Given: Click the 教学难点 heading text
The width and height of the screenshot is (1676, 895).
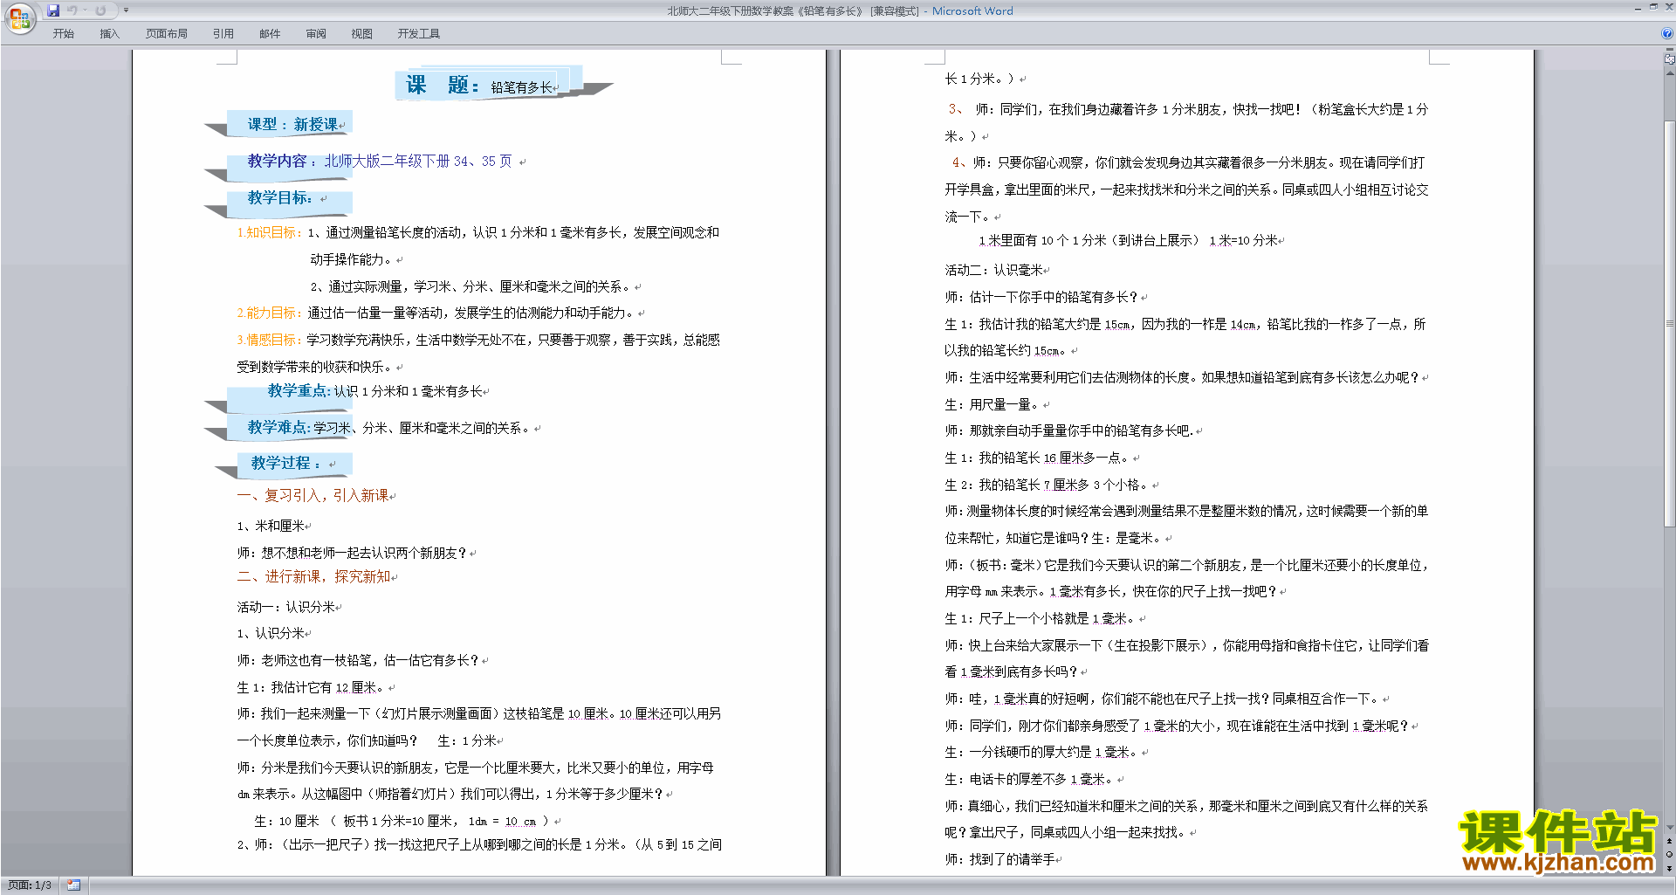Looking at the screenshot, I should [x=279, y=427].
